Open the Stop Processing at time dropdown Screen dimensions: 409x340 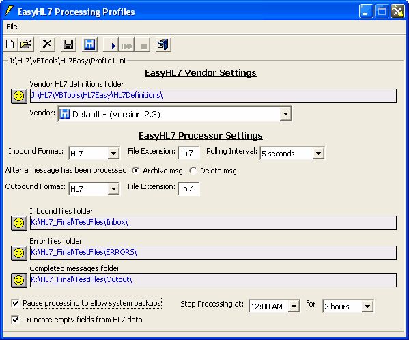pyautogui.click(x=294, y=306)
